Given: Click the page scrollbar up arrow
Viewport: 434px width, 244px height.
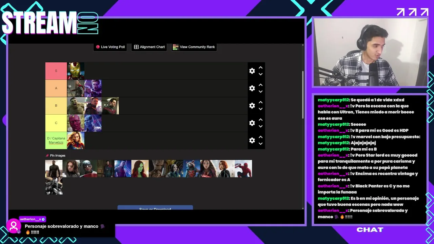Looking at the screenshot, I should click(x=303, y=45).
